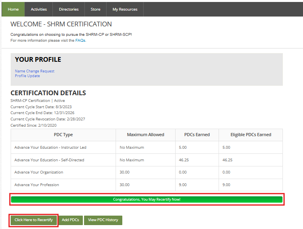The width and height of the screenshot is (303, 229).
Task: Click the Add PDCs button
Action: [x=70, y=220]
